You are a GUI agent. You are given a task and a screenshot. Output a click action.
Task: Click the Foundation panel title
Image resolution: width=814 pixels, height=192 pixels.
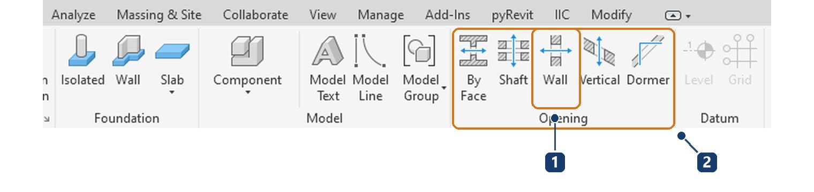pyautogui.click(x=127, y=118)
